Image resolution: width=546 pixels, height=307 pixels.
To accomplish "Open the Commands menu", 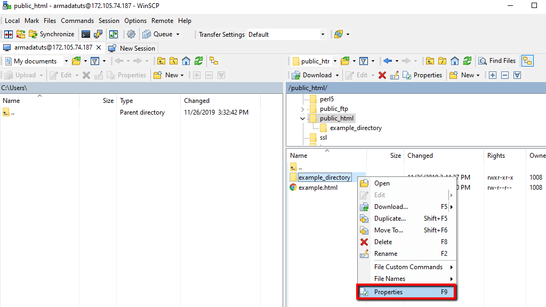I will (77, 21).
